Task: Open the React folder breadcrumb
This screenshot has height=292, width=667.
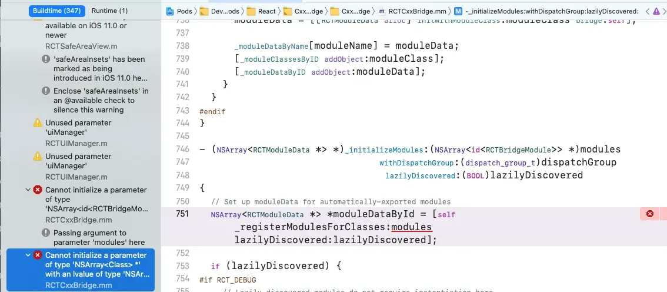Action: pyautogui.click(x=261, y=11)
